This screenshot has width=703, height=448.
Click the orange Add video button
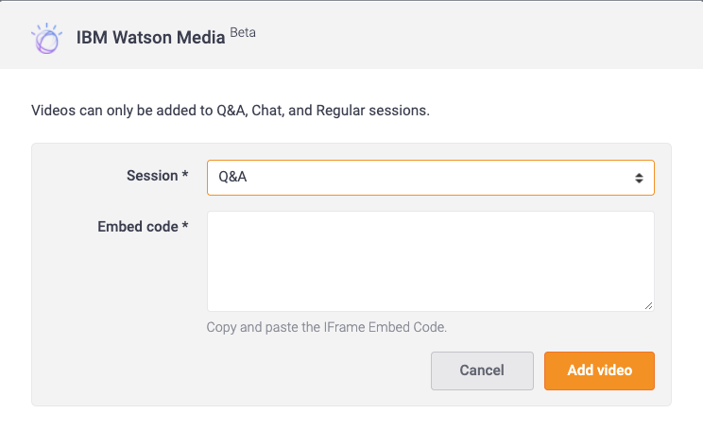pyautogui.click(x=599, y=370)
